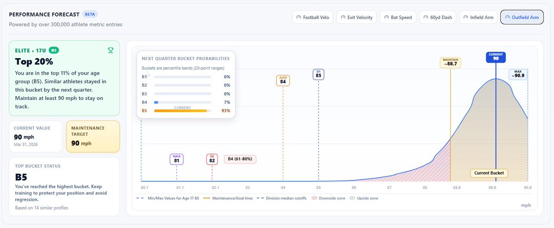This screenshot has height=228, width=554.
Task: Open the Bat Speed tab
Action: point(398,18)
